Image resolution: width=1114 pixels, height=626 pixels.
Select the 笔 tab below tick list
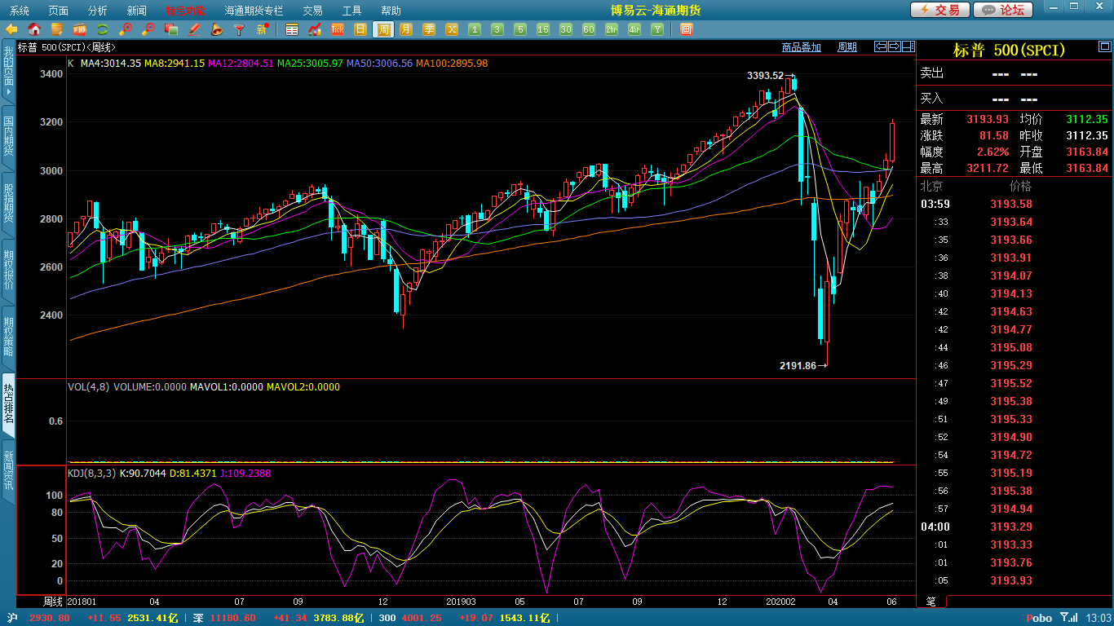tap(931, 602)
